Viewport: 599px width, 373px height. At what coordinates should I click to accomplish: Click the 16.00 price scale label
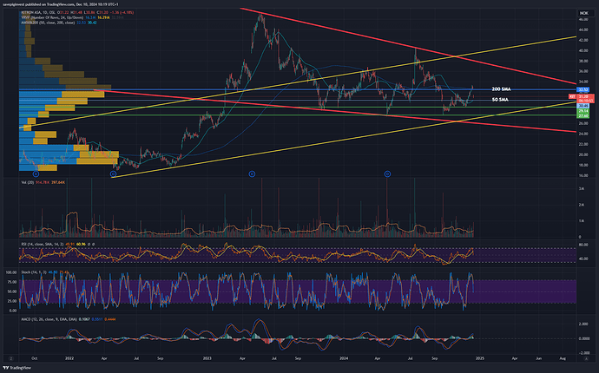583,175
